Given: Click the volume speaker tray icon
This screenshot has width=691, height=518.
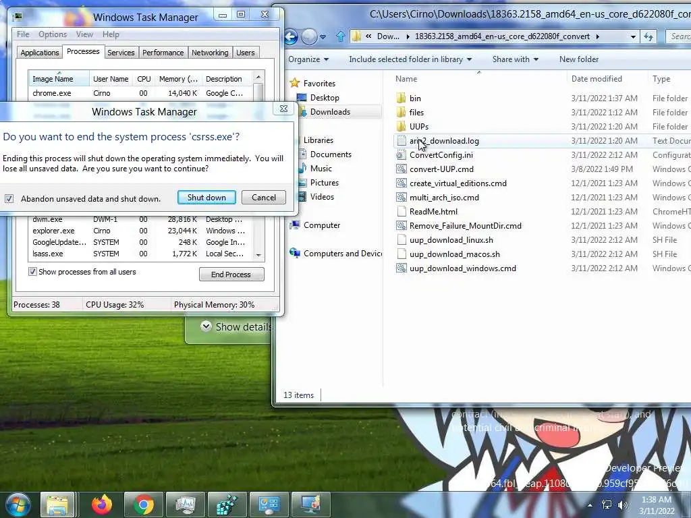Looking at the screenshot, I should tap(623, 505).
